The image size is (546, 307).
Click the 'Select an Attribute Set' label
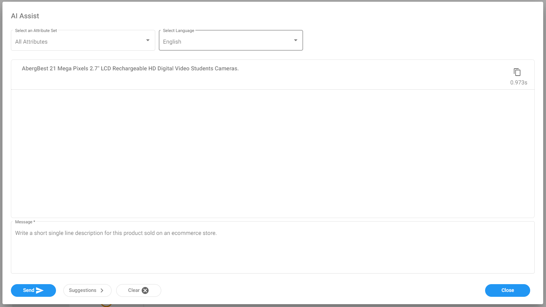pyautogui.click(x=36, y=31)
